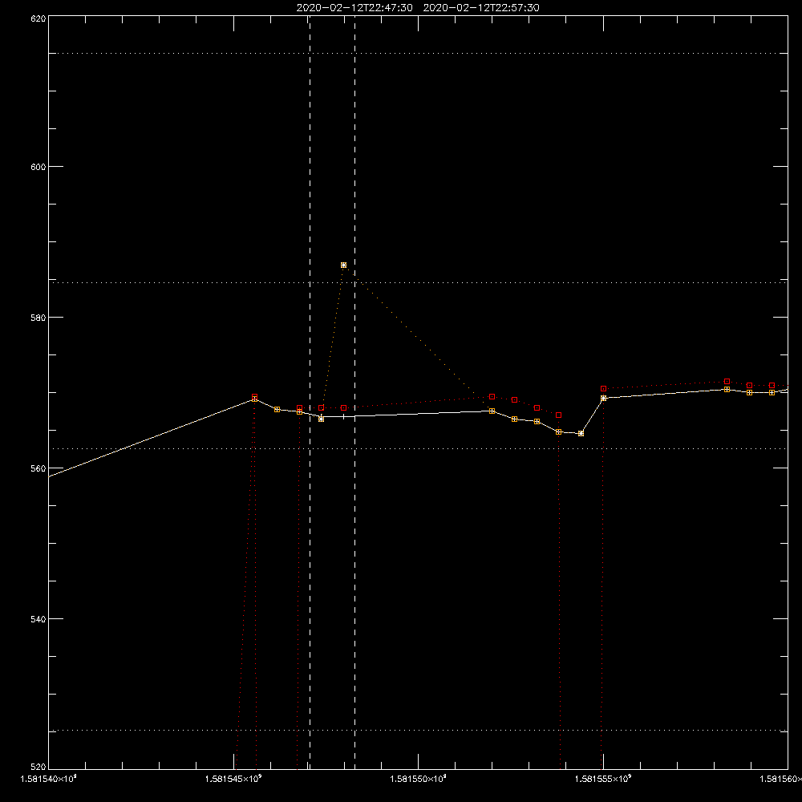Click the x-axis label 1.581555×10⁹
Viewport: 802px width, 802px height.
603,779
